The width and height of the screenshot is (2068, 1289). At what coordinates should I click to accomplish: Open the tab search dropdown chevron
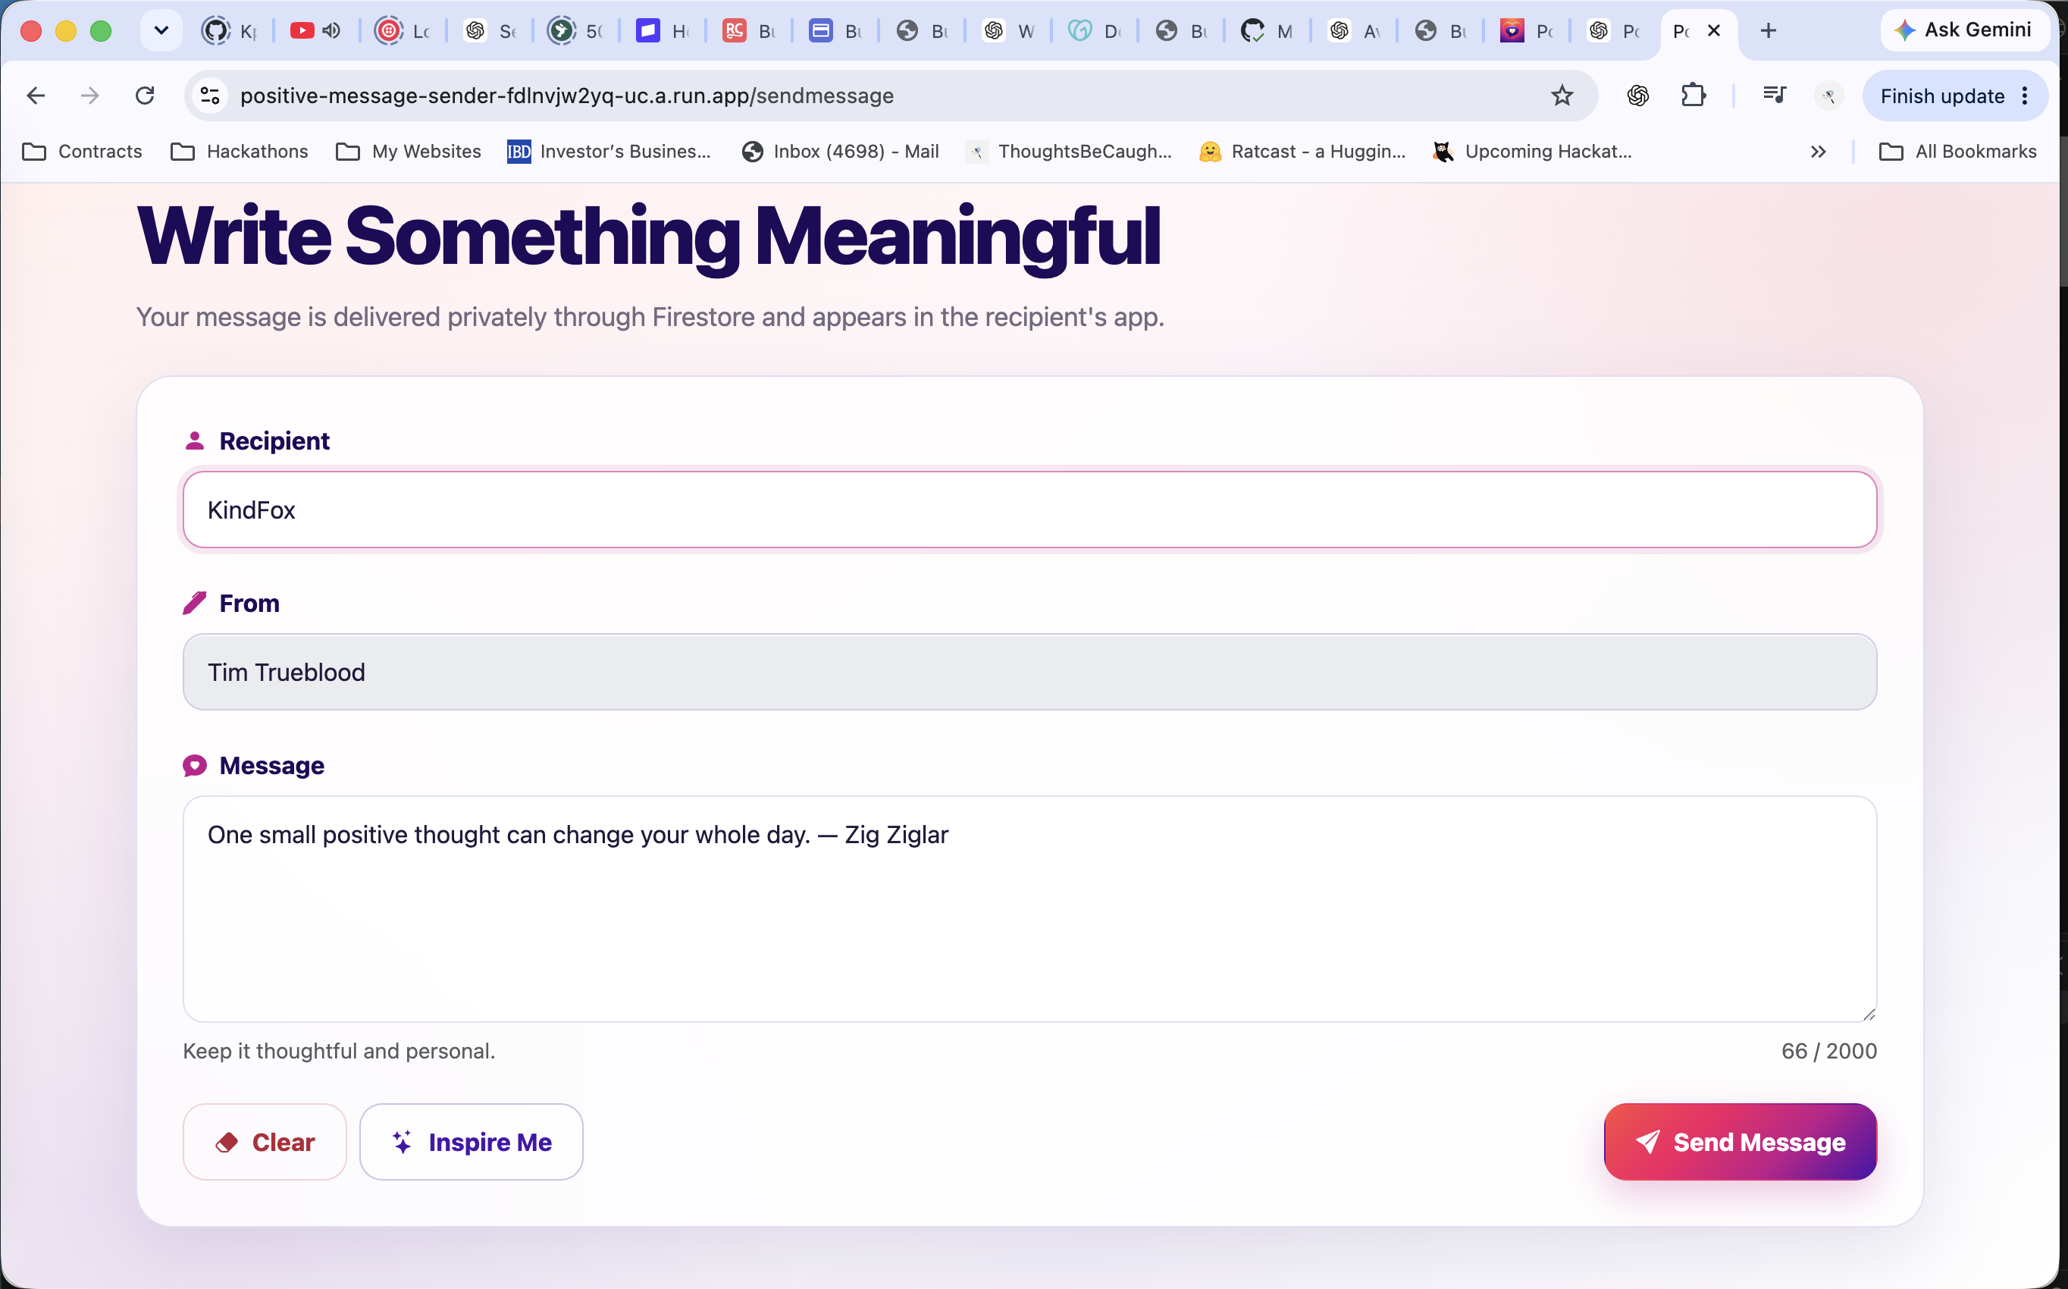(x=161, y=30)
